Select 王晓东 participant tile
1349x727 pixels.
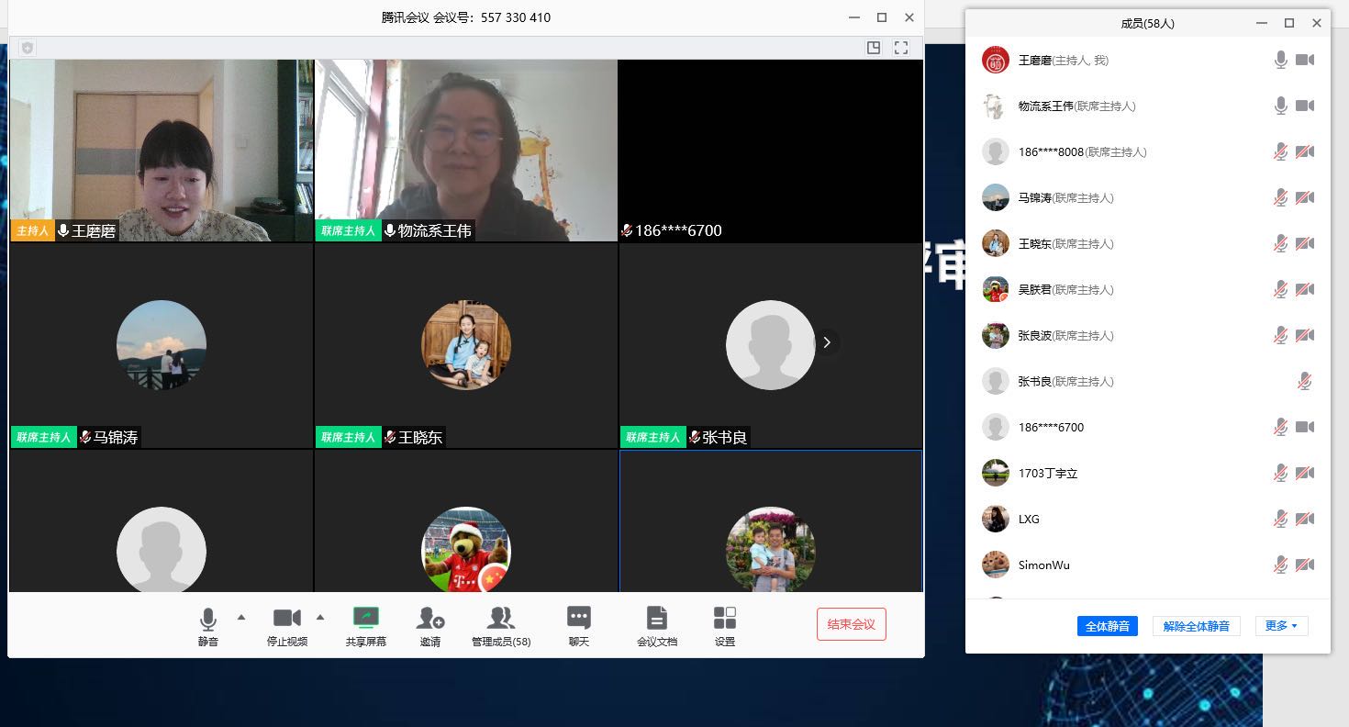[466, 346]
